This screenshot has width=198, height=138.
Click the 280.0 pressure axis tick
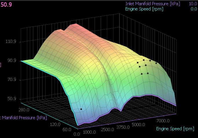[x=24, y=109]
